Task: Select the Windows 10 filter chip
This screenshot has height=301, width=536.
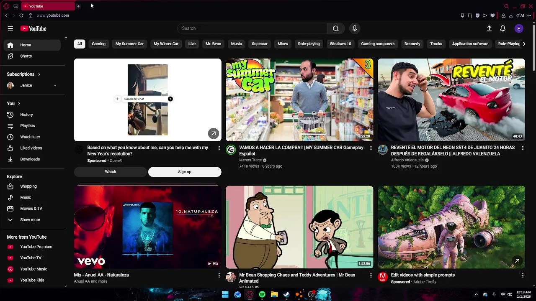Action: [340, 44]
